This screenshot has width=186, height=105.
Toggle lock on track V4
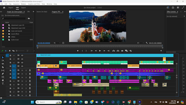pyautogui.click(x=10, y=55)
